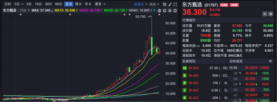Click the current price 36.300
The width and height of the screenshot is (277, 102).
click(x=194, y=12)
